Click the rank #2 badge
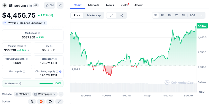This screenshot has height=105, width=209. coord(36,5)
